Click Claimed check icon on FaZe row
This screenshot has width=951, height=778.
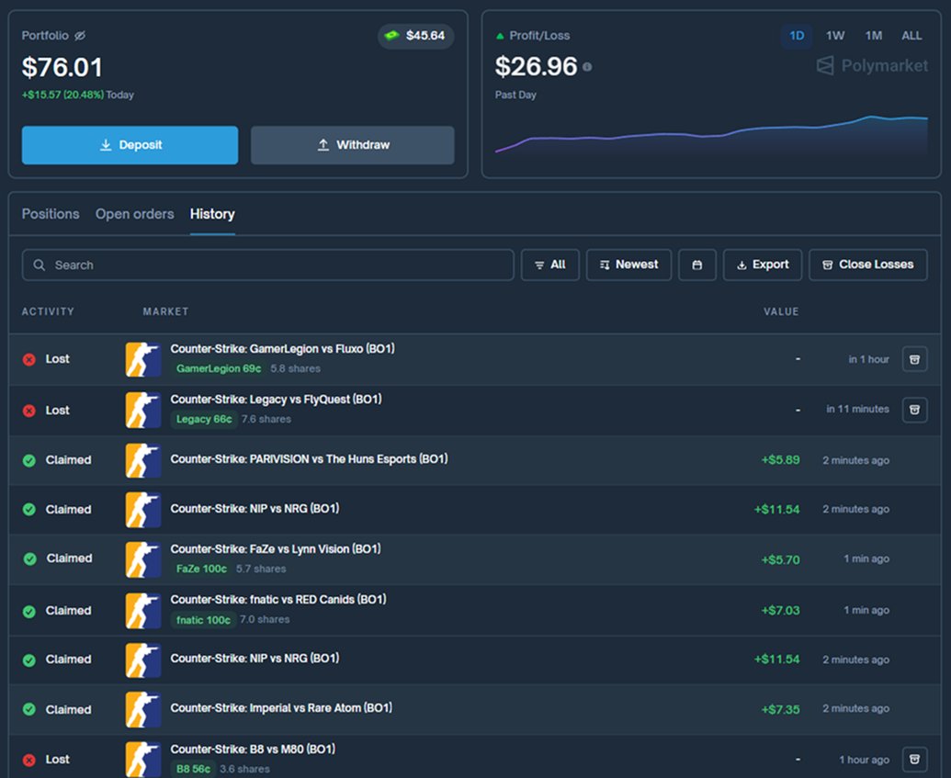(29, 559)
